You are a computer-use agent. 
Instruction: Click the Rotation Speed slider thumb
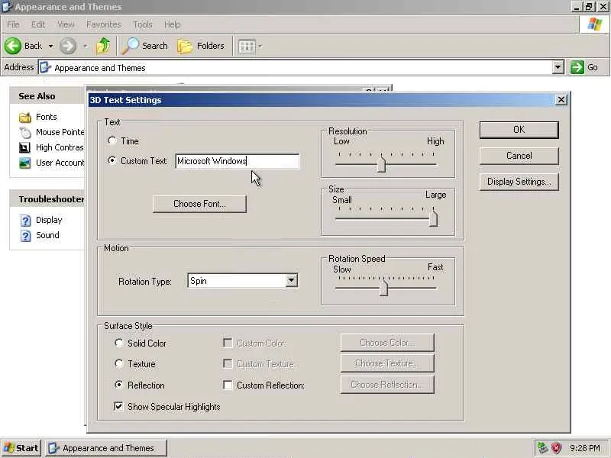(x=383, y=287)
